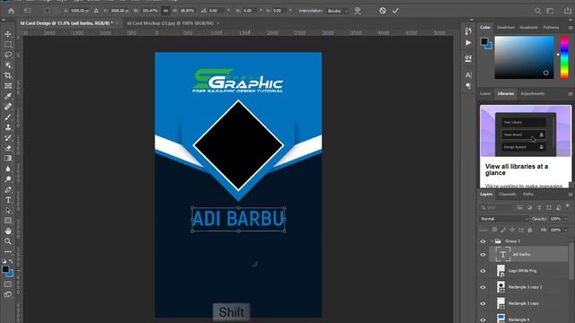Hide the Rectangle 3 copy layer

[482, 303]
